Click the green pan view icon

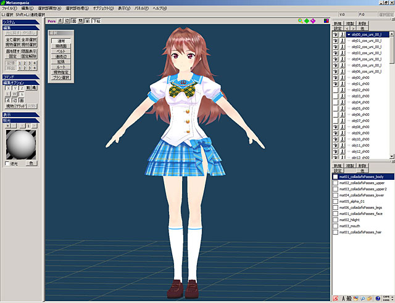click(307, 21)
